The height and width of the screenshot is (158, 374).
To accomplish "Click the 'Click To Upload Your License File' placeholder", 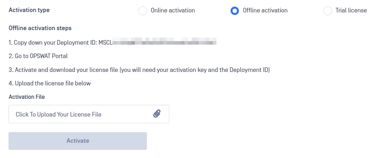I will click(59, 114).
